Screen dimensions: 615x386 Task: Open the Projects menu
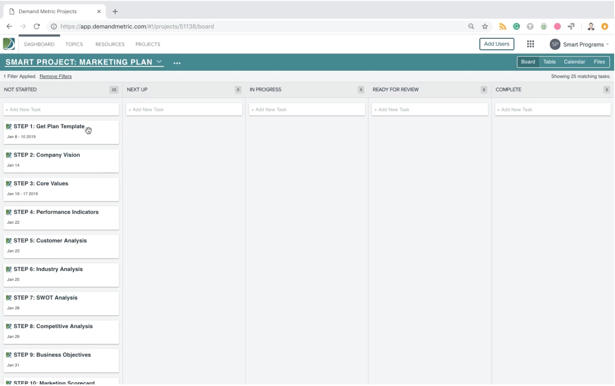(x=148, y=45)
